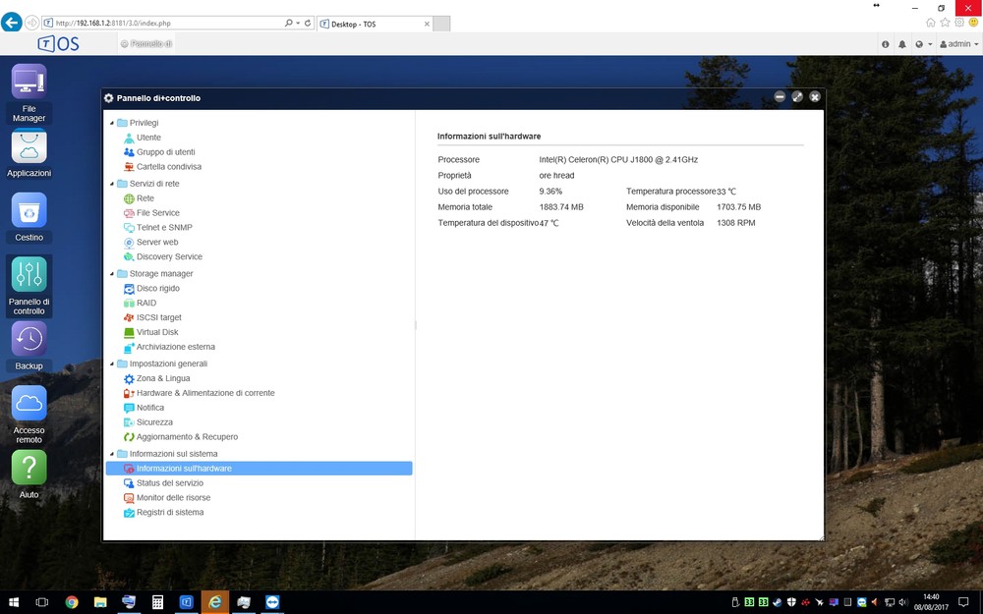
Task: Open Monitor delle risorse item
Action: tap(173, 498)
